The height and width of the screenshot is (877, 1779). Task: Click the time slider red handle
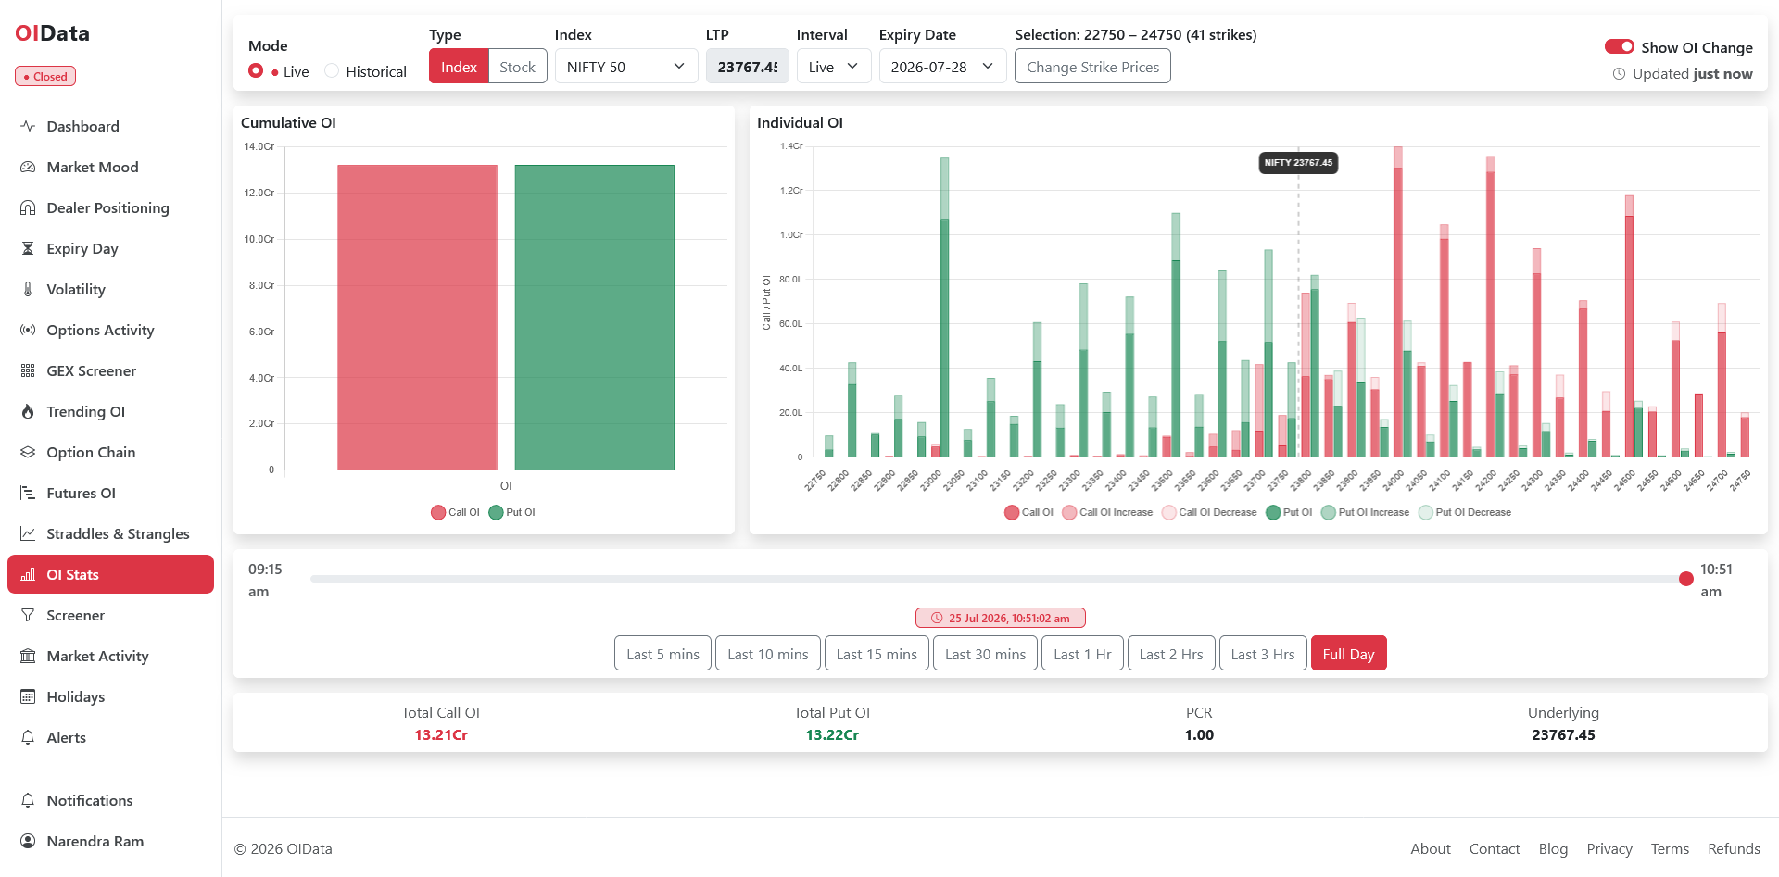click(x=1685, y=579)
